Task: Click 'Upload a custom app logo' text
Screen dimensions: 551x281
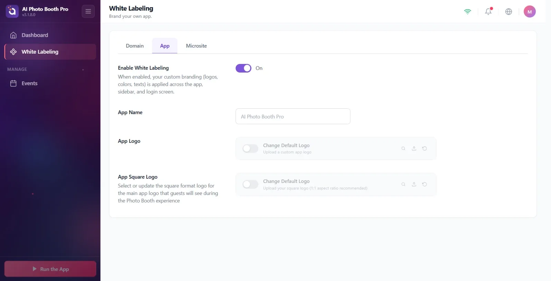Action: (287, 152)
